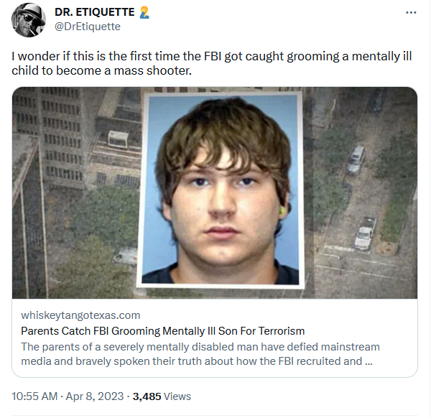The image size is (431, 418).
Task: Select the tweet text about the FBI
Action: coord(212,63)
